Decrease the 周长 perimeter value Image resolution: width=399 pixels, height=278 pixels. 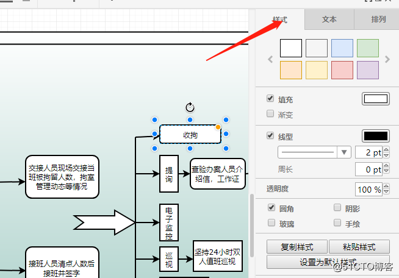(x=386, y=172)
